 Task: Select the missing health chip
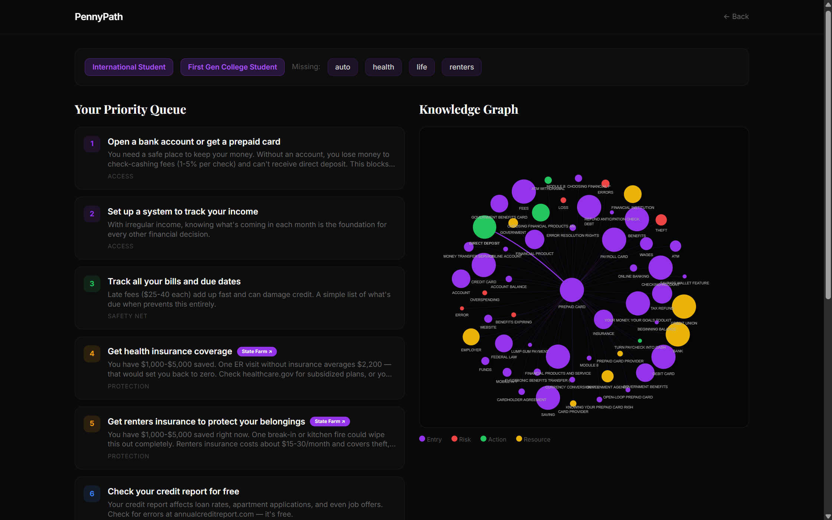point(383,67)
